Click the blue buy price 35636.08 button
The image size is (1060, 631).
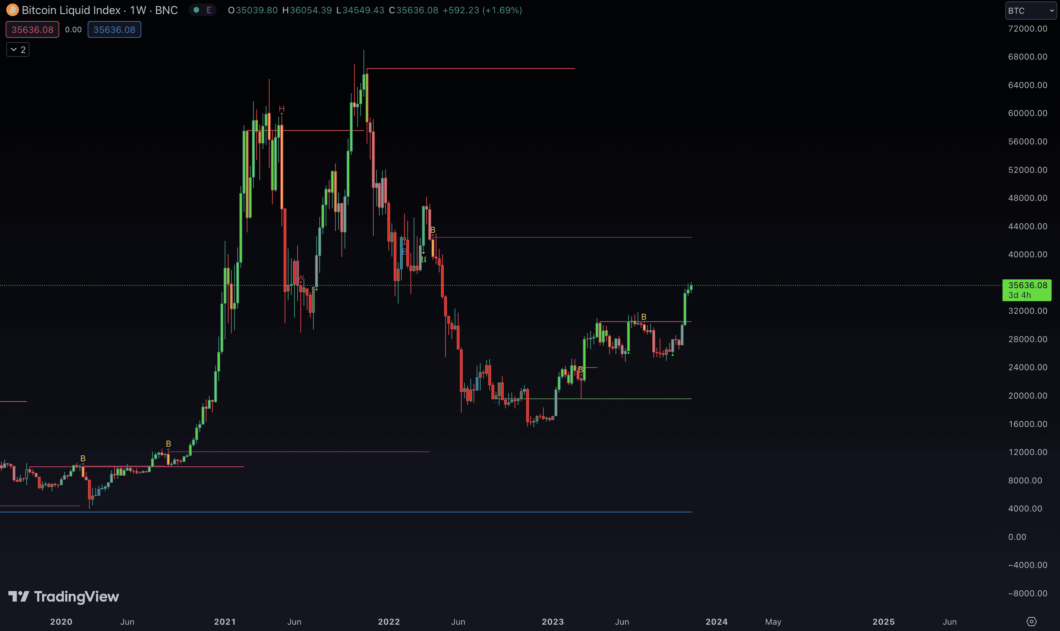tap(114, 30)
